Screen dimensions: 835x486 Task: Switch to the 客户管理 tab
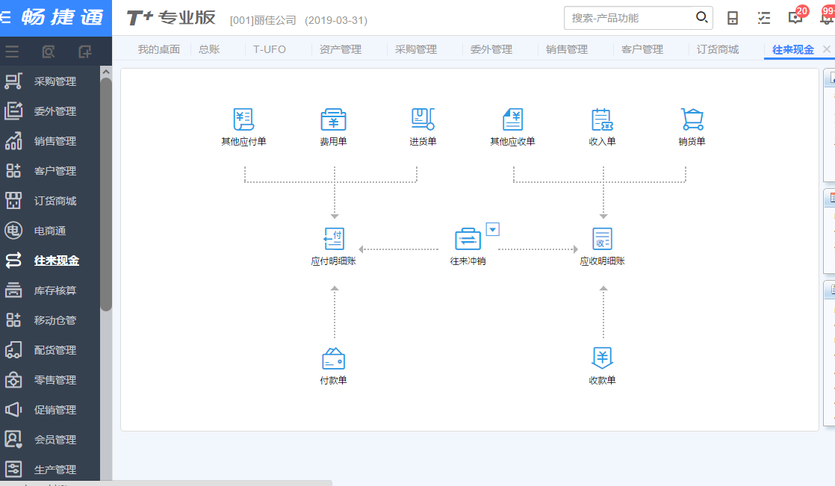642,49
